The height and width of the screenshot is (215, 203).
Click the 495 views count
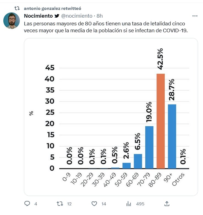(x=140, y=204)
